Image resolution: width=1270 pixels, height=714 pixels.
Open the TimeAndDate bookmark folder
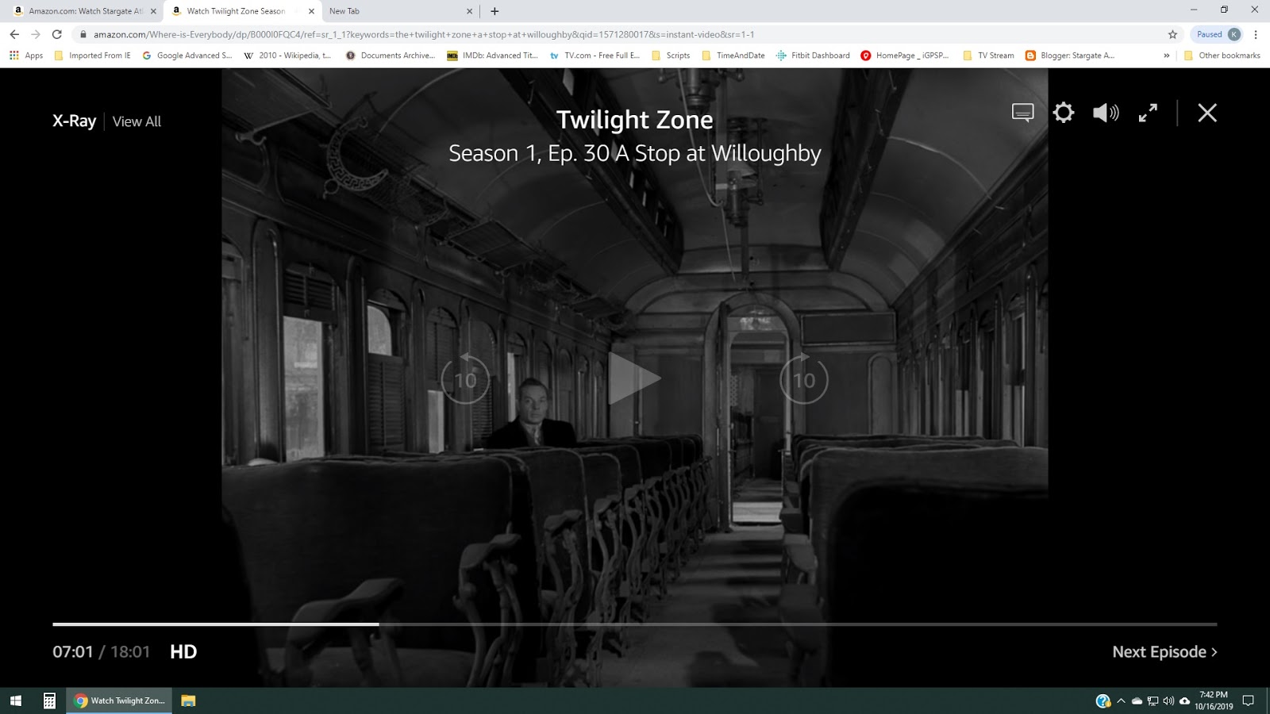click(733, 56)
